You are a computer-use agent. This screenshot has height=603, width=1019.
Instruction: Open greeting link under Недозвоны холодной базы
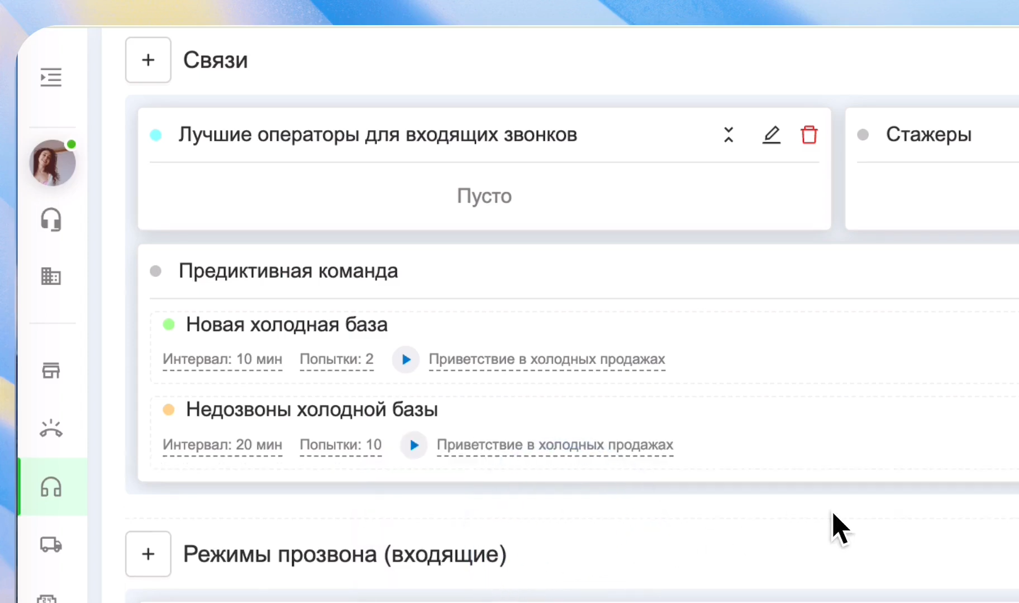click(555, 445)
